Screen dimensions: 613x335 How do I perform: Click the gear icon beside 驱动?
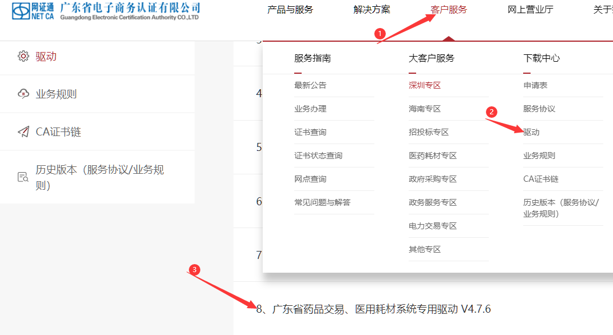(23, 56)
